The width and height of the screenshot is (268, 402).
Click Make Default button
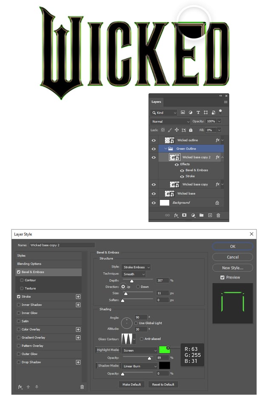(131, 385)
